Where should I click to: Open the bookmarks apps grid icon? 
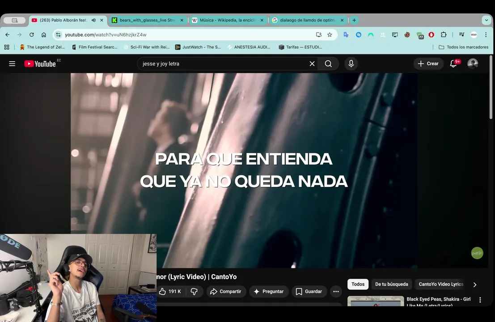[7, 47]
